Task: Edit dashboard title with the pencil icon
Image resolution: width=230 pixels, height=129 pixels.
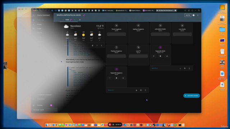Action: [84, 15]
